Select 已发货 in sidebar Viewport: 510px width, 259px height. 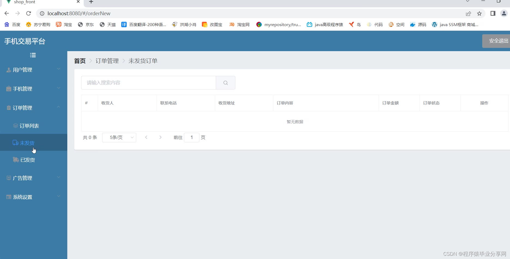34,160
